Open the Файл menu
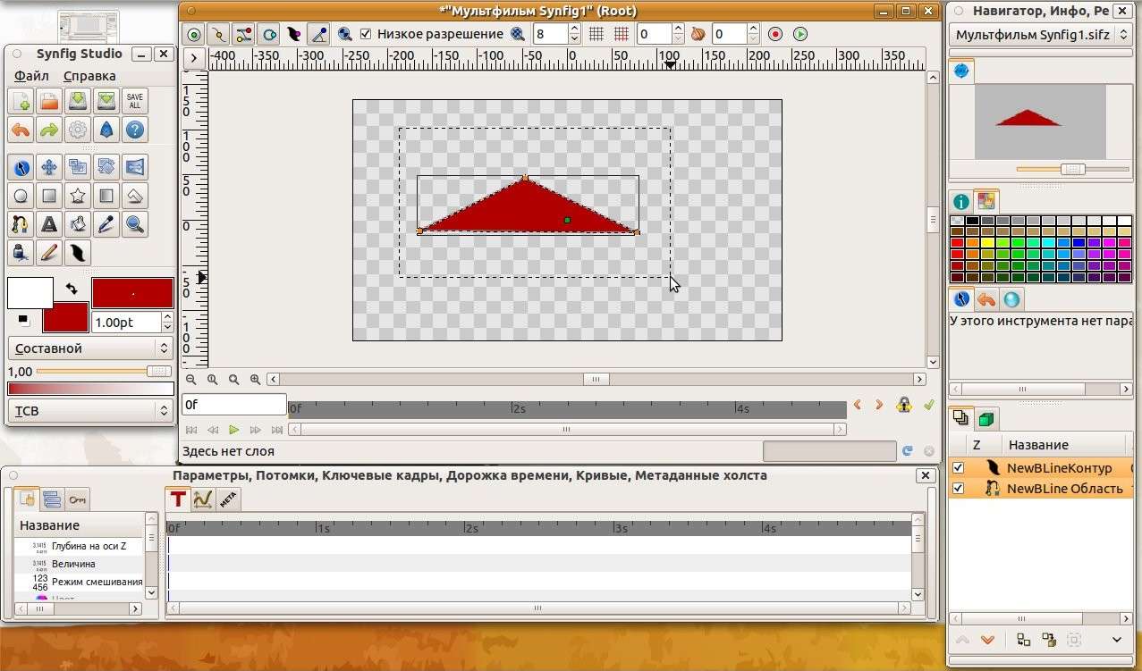This screenshot has height=671, width=1142. 31,76
